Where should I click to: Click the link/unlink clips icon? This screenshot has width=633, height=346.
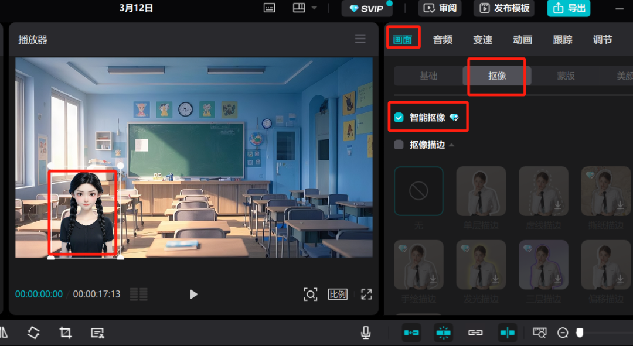tap(475, 333)
